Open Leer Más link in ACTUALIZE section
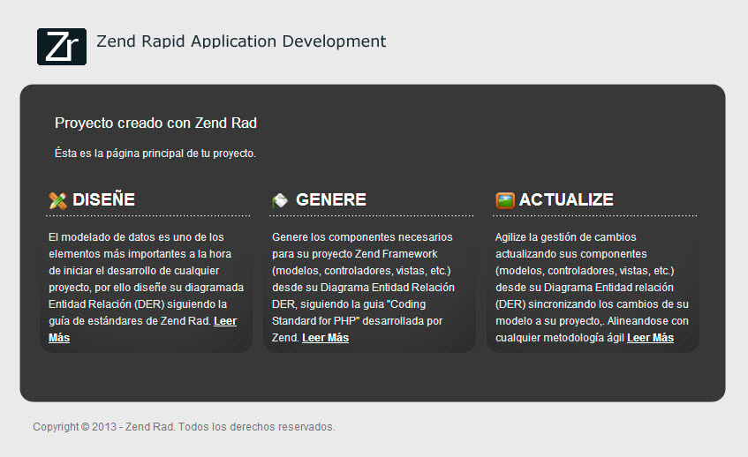The image size is (748, 457). point(650,338)
